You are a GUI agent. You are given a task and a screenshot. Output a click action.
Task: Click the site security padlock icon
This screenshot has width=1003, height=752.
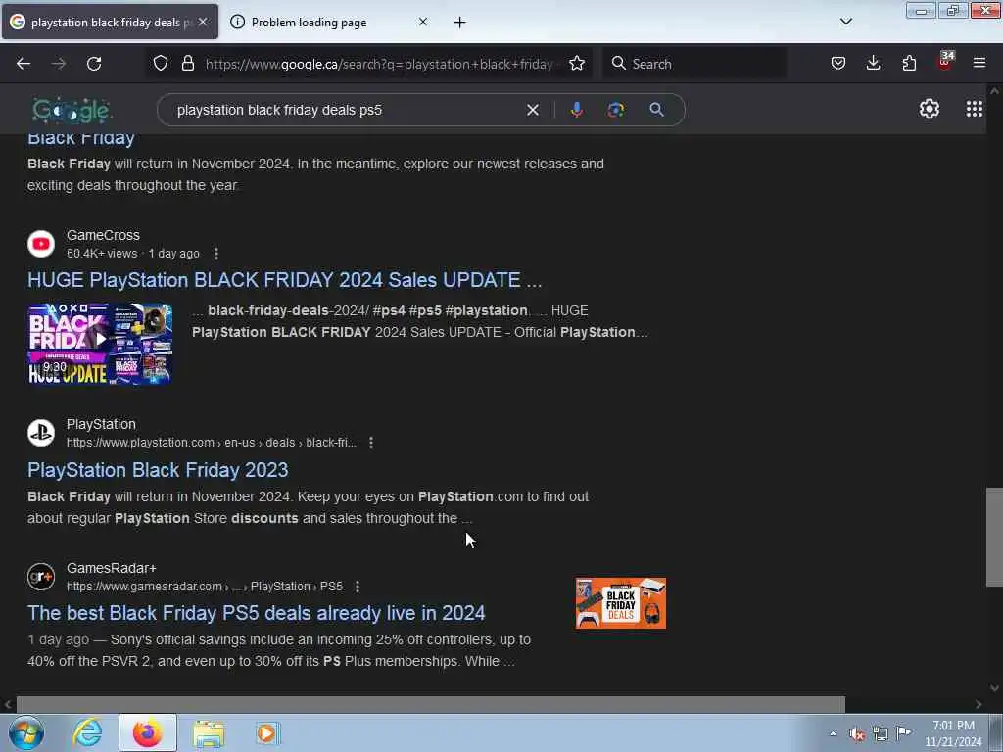point(187,64)
